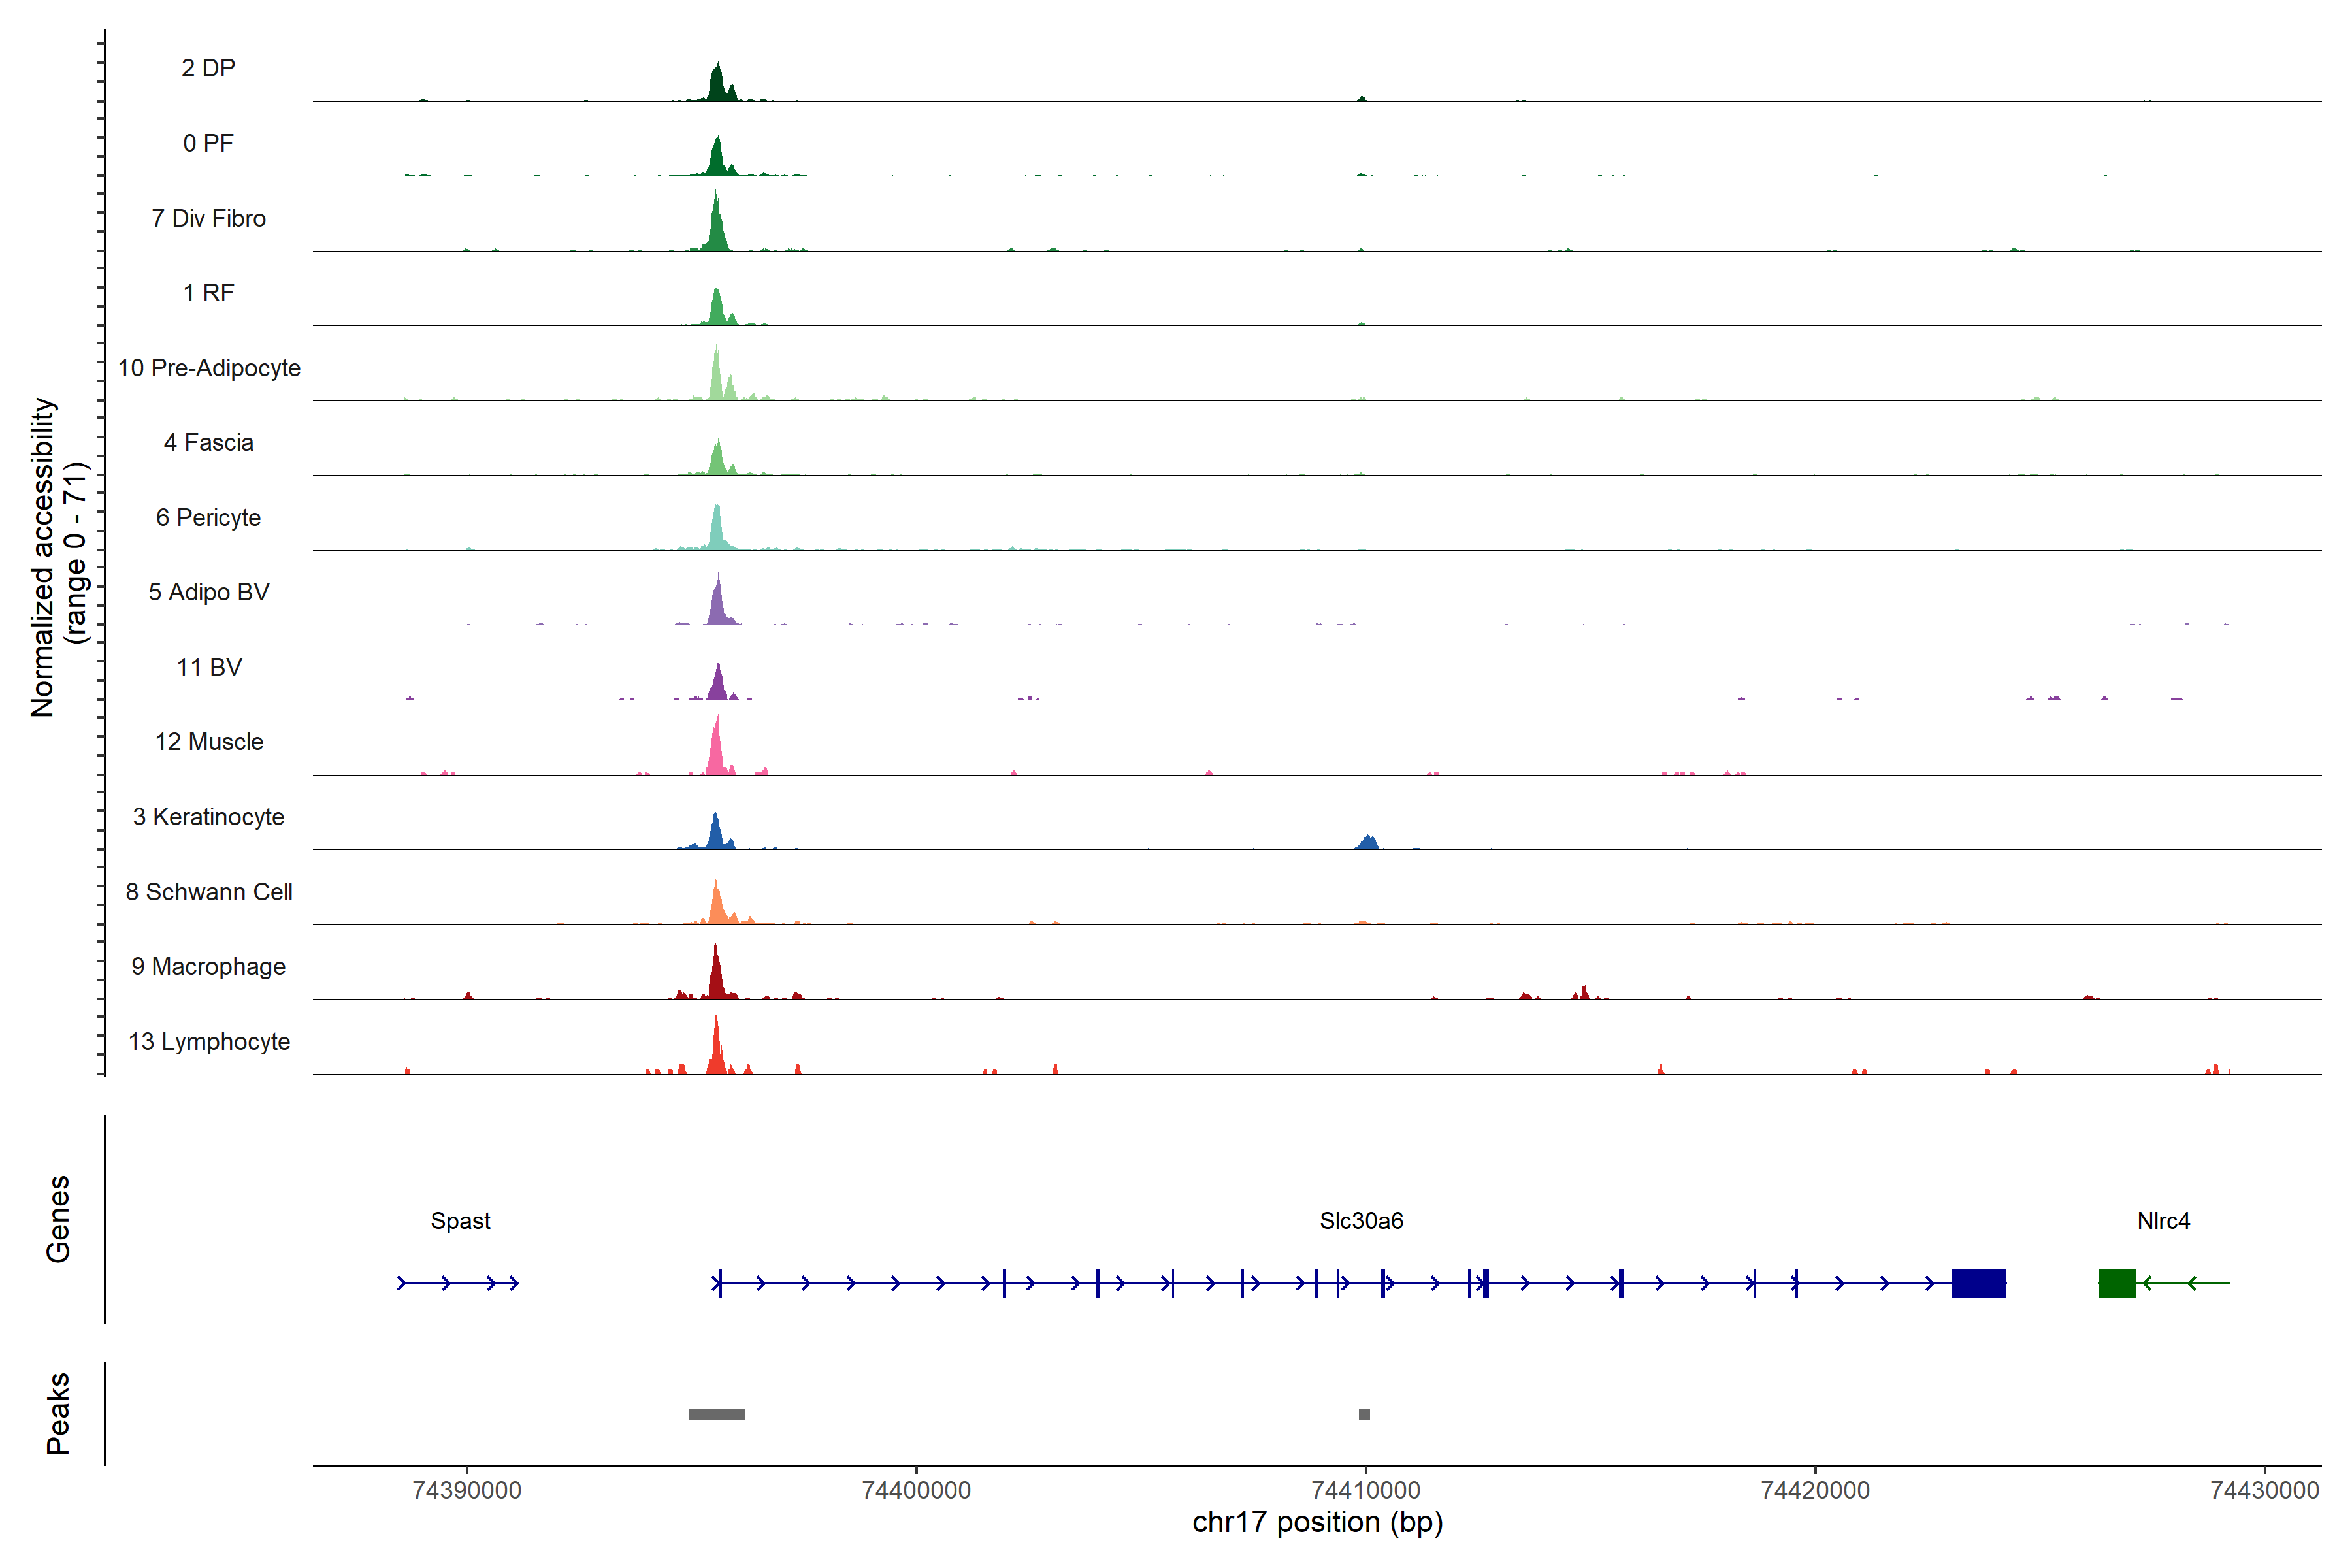
Task: Click the 74410000 axis tick label
Action: click(1365, 1490)
